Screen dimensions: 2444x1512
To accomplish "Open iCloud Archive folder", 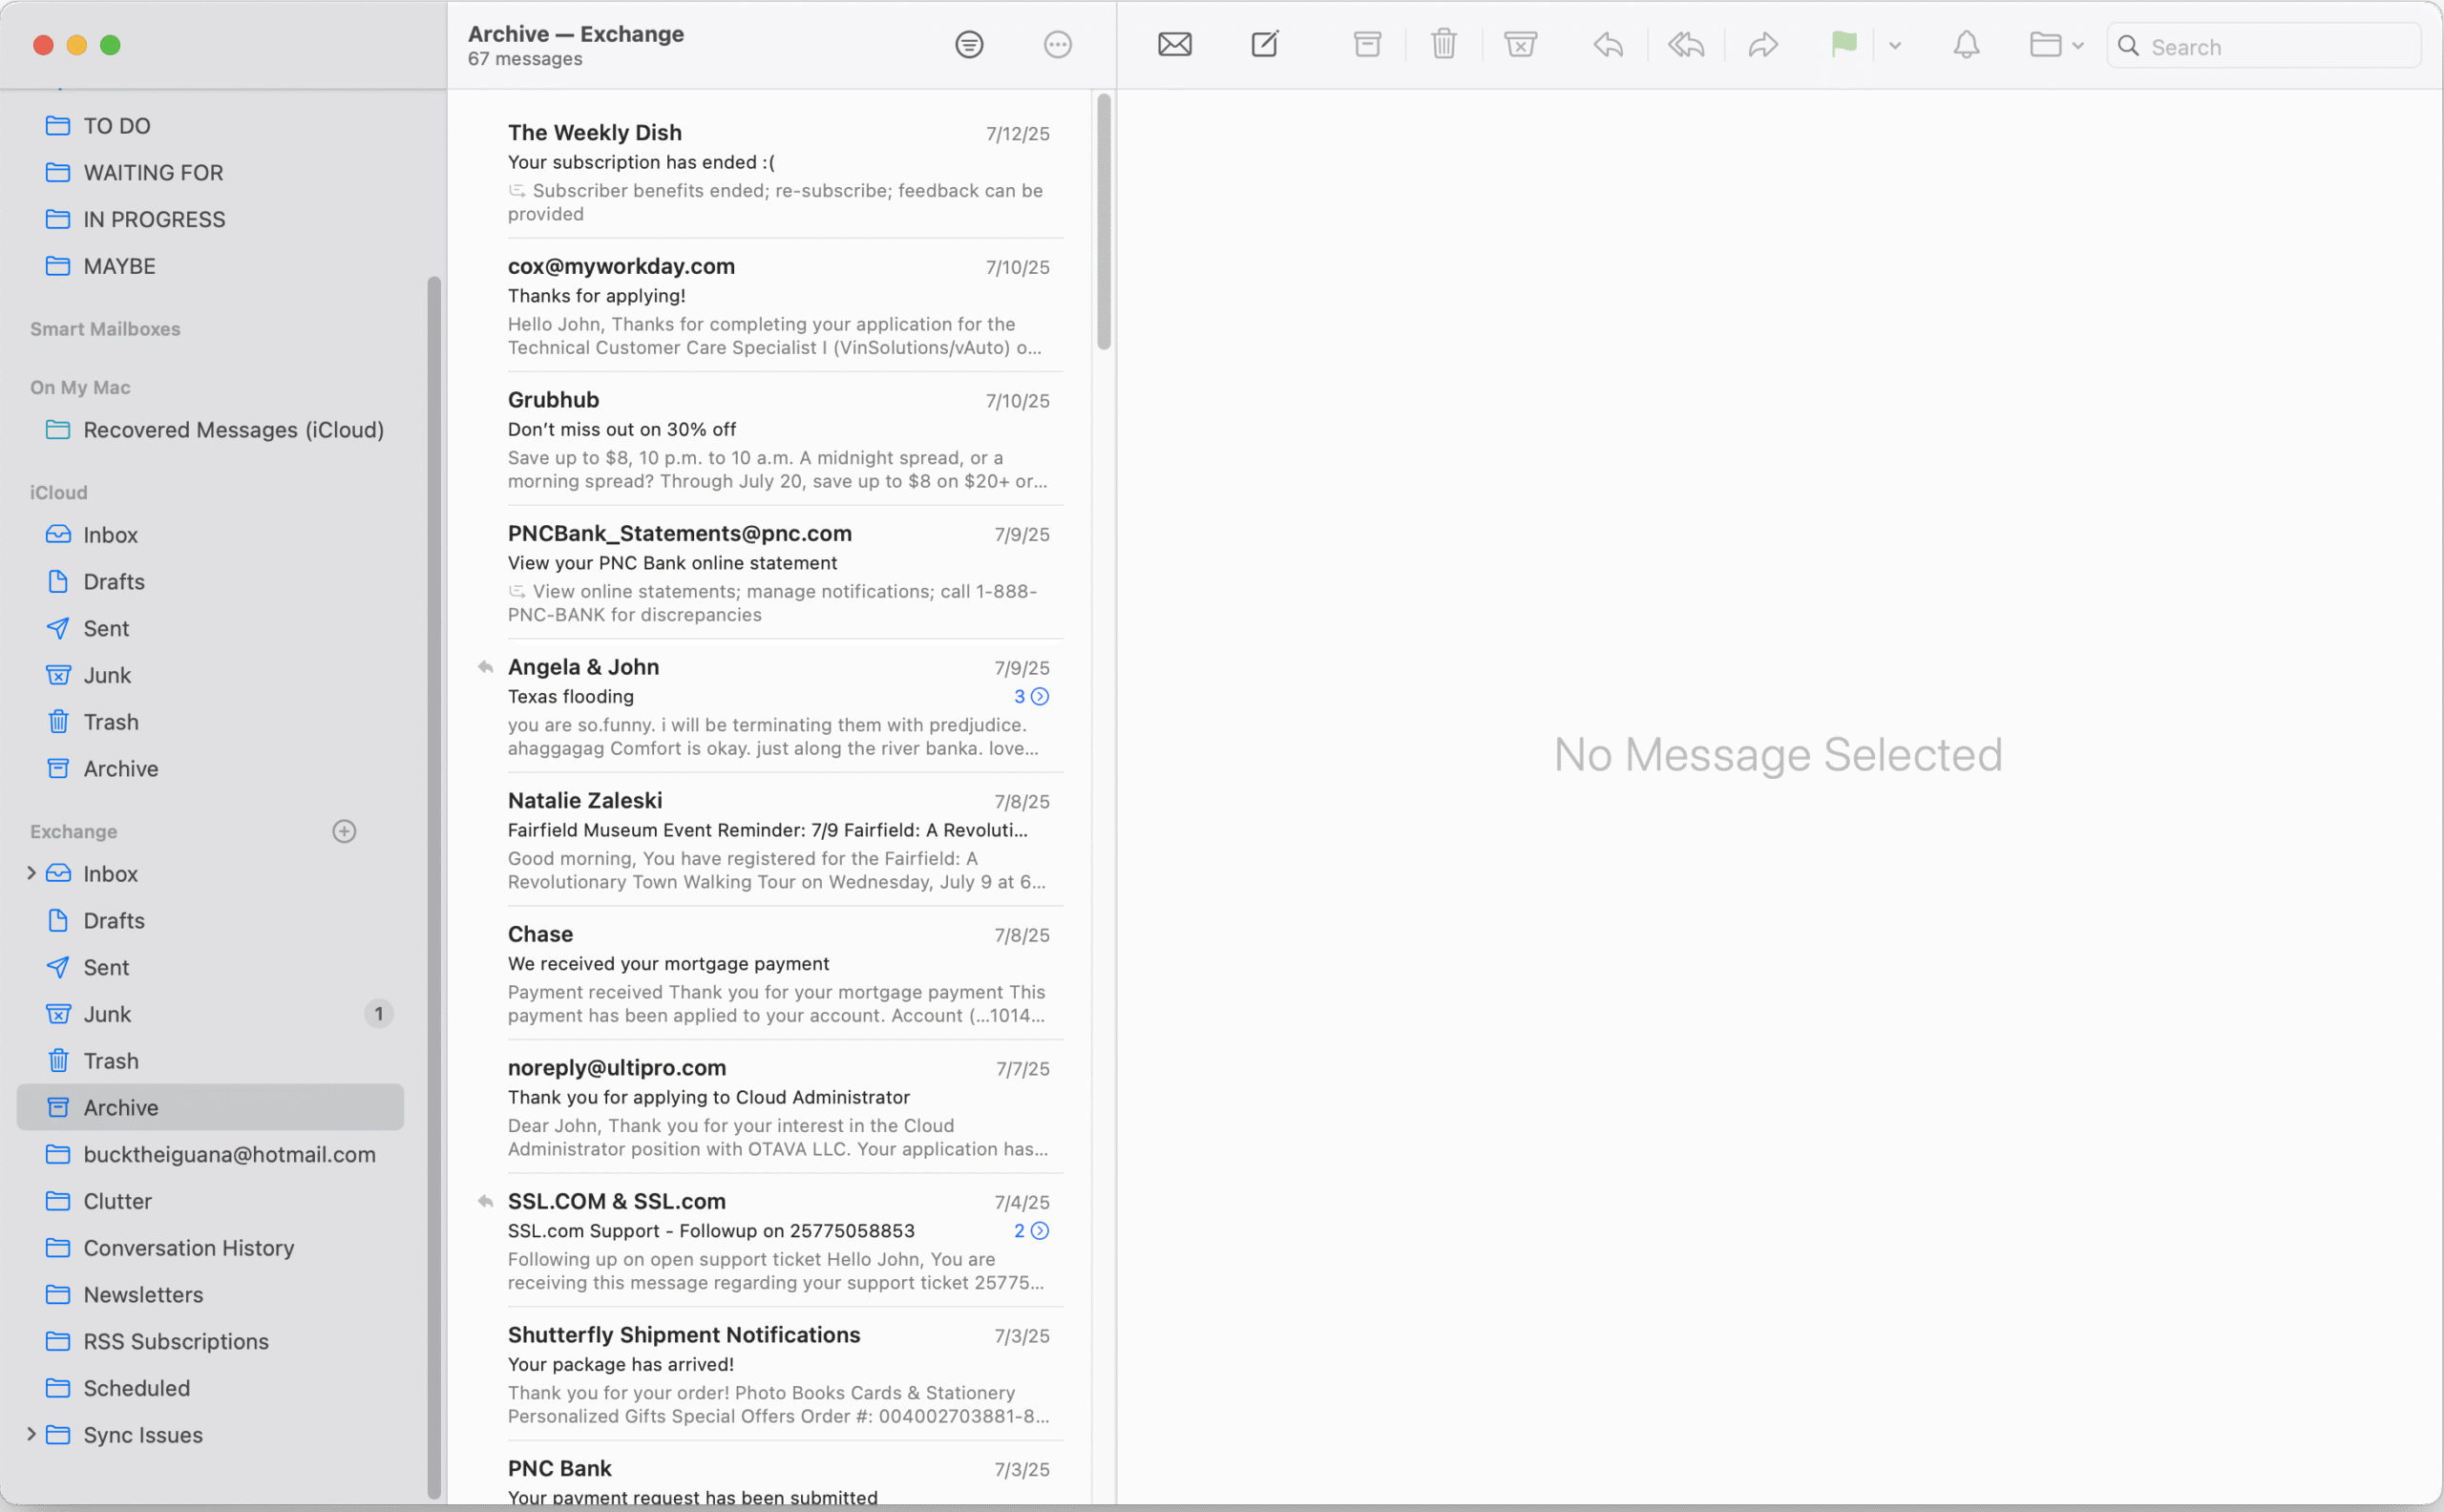I will [210, 769].
